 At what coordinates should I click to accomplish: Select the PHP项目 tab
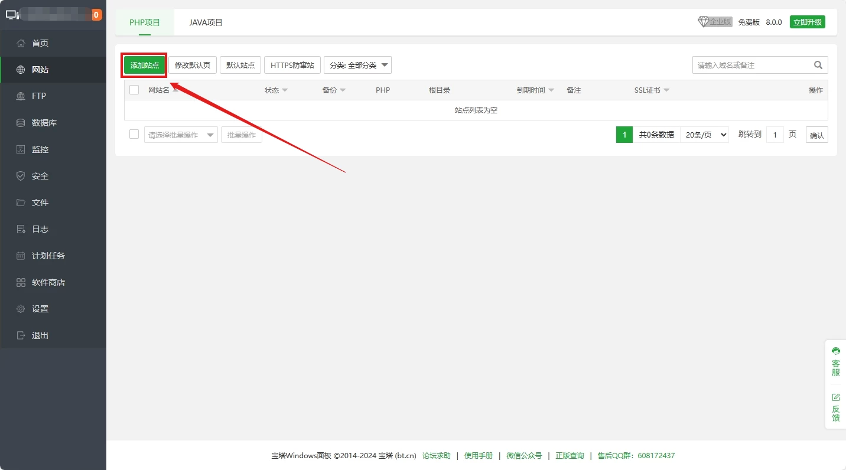point(145,22)
